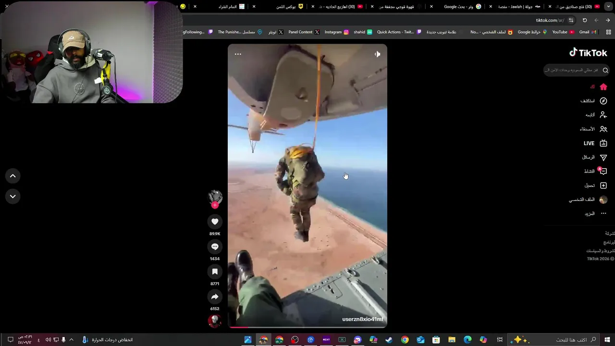615x346 pixels.
Task: Open الشروط والسياسات footer link
Action: 601,251
